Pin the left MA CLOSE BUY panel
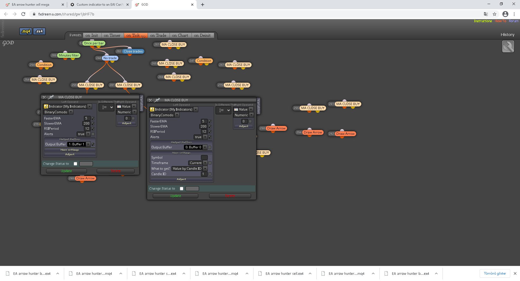 point(51,97)
